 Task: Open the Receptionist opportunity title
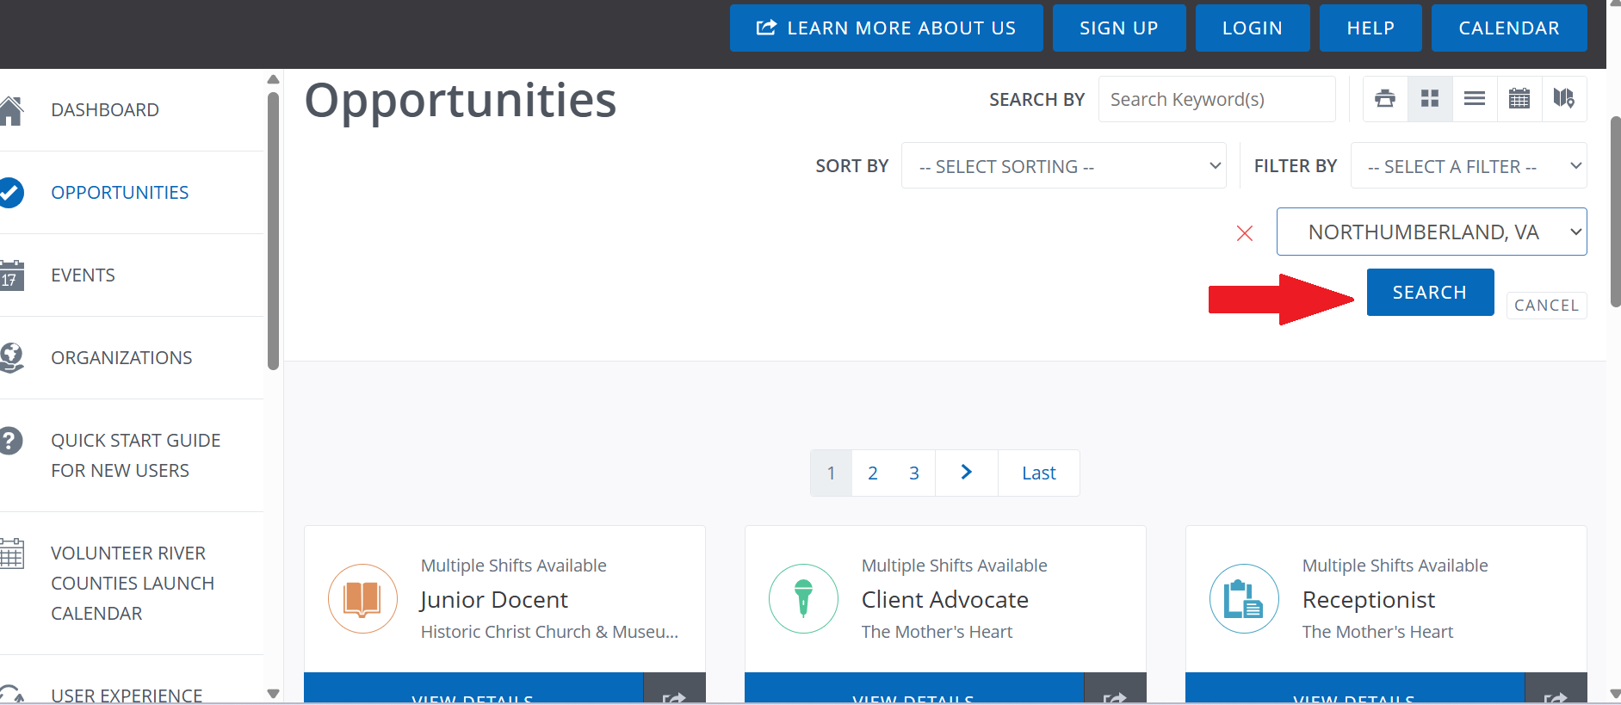click(x=1369, y=599)
